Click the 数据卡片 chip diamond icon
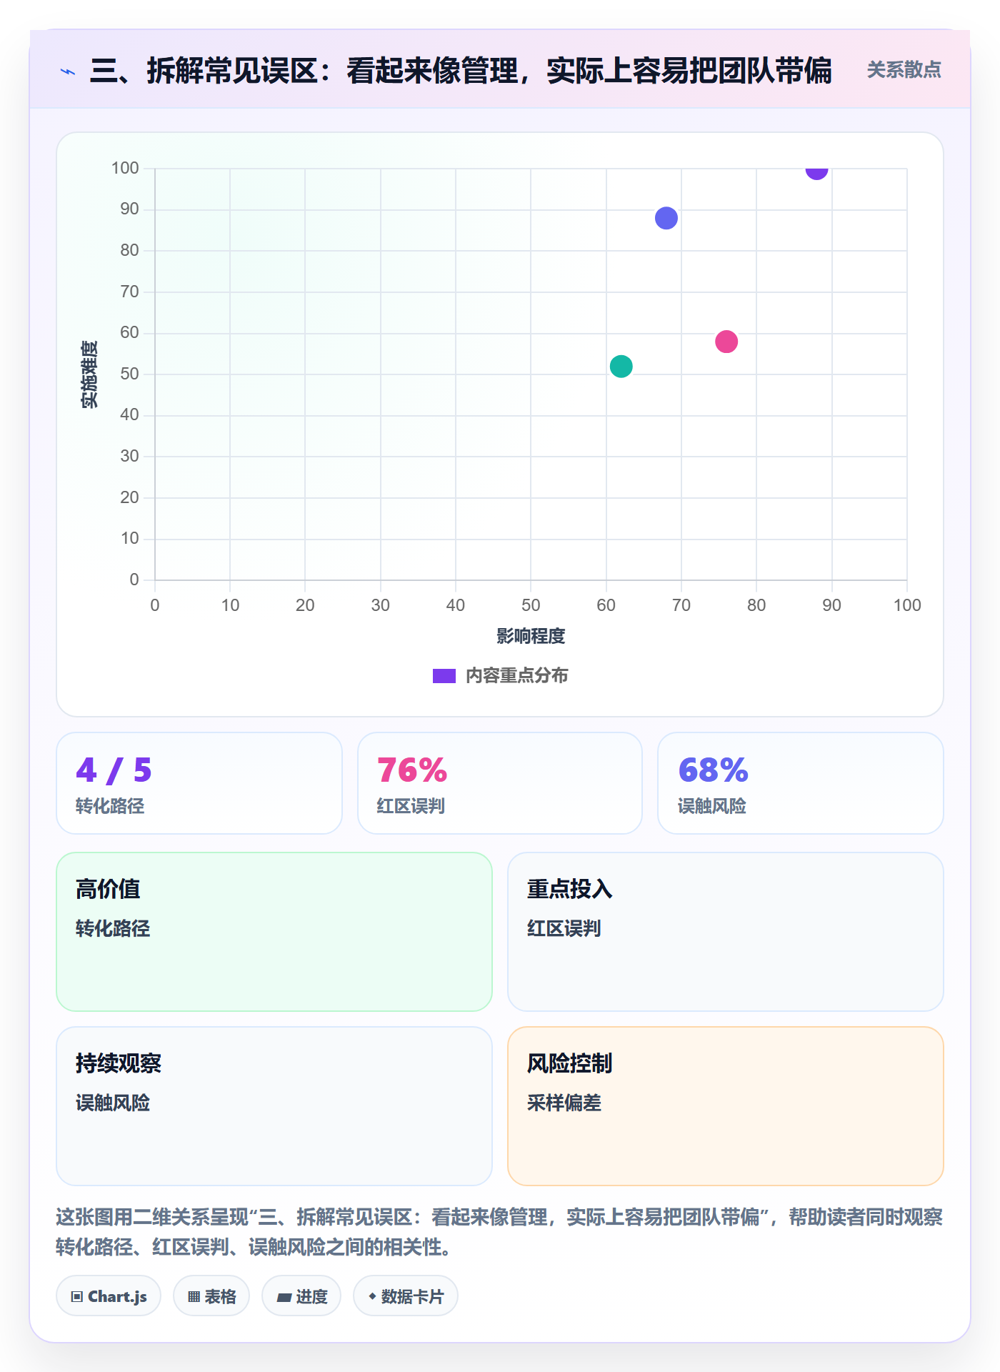Viewport: 1000px width, 1372px height. pos(372,1296)
